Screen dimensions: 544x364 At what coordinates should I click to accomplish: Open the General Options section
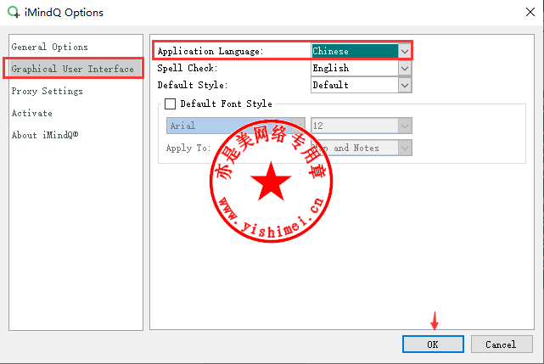click(x=49, y=47)
